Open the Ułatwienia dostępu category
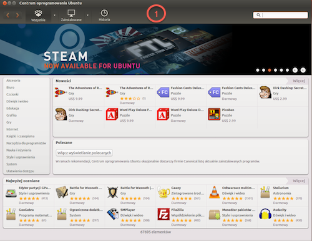Viewport: 312px width, 241px height. pos(20,171)
